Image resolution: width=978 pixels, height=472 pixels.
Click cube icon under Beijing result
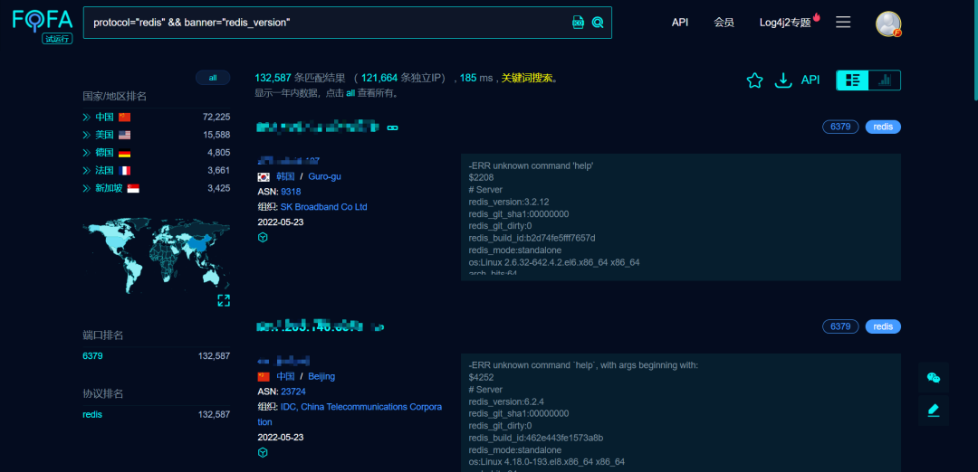(263, 453)
